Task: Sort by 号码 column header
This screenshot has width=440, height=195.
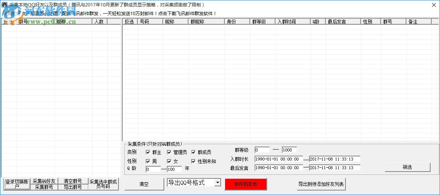Action: 150,22
